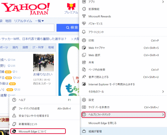
Task: Click the 新着情報とヒント bell icon
Action: coord(14,124)
